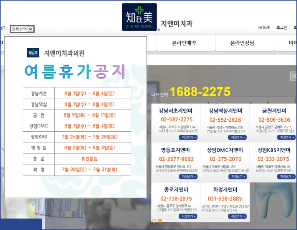Click phone number 02-806-3636
The height and width of the screenshot is (230, 297).
click(274, 120)
